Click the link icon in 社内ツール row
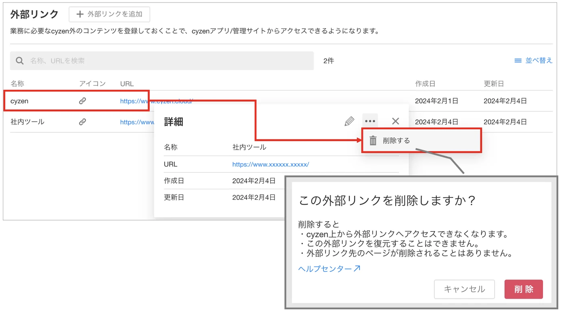This screenshot has width=570, height=319. pyautogui.click(x=82, y=122)
